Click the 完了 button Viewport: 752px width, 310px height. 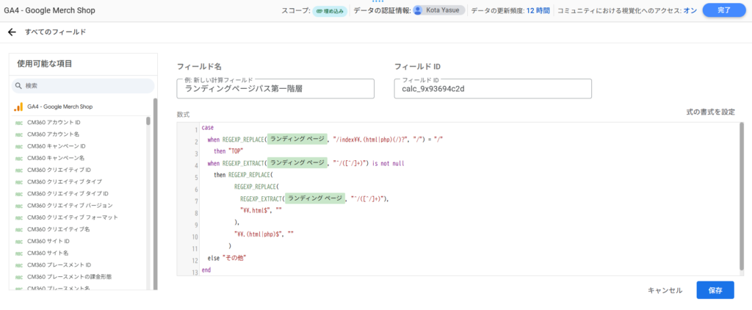pyautogui.click(x=723, y=10)
